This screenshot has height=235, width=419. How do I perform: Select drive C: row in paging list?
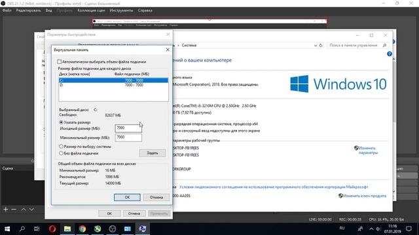113,80
